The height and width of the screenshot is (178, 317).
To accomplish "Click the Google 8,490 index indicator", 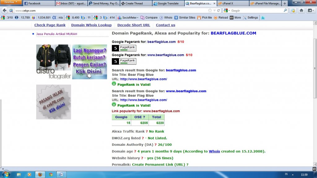I will [72, 18].
